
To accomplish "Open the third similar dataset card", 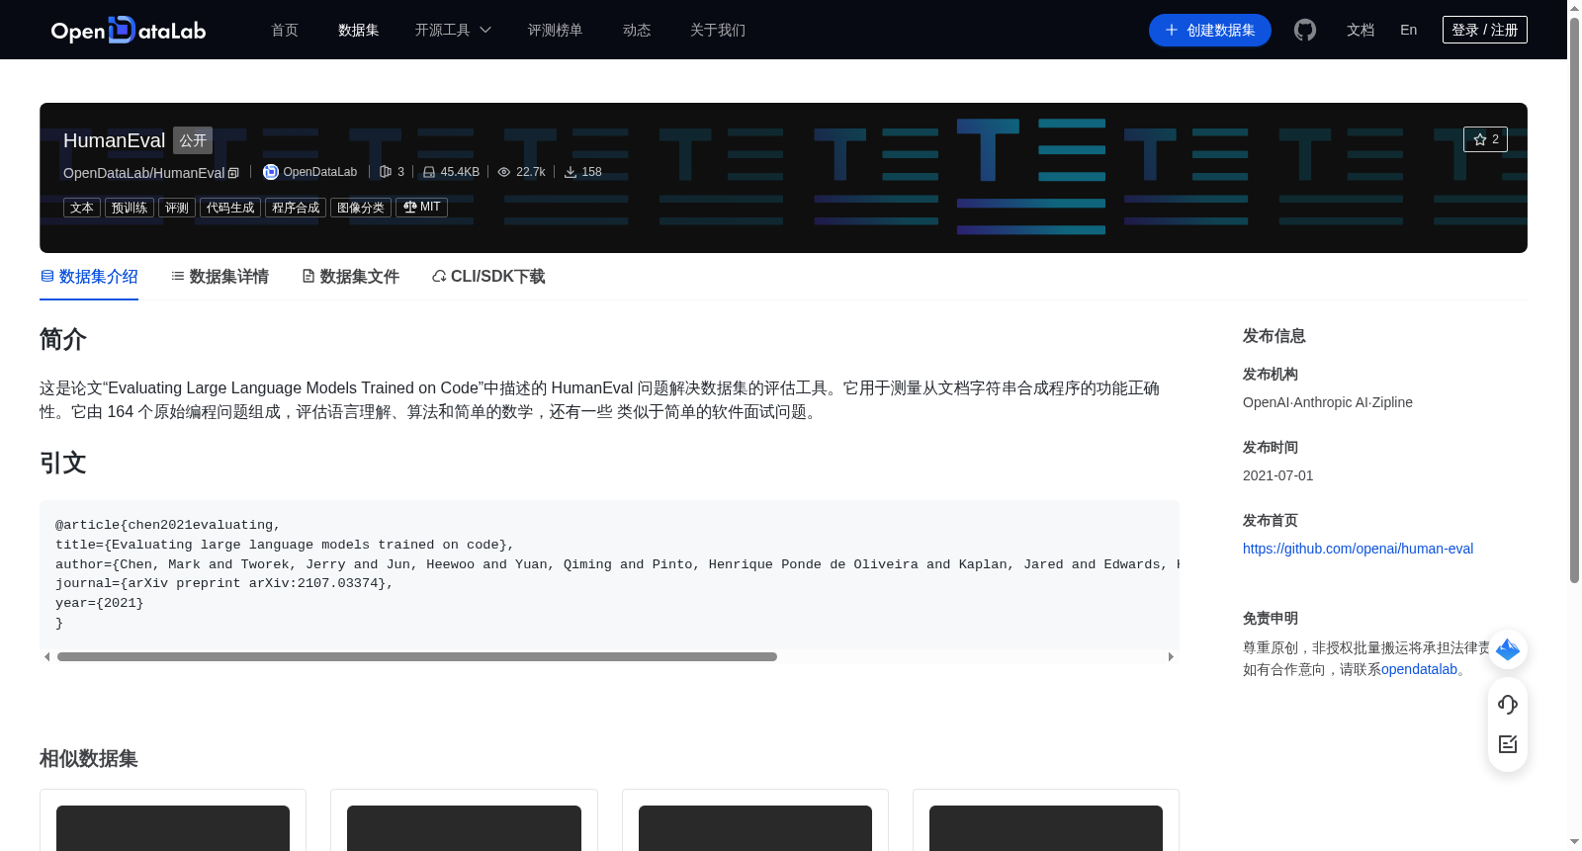I will (x=755, y=820).
